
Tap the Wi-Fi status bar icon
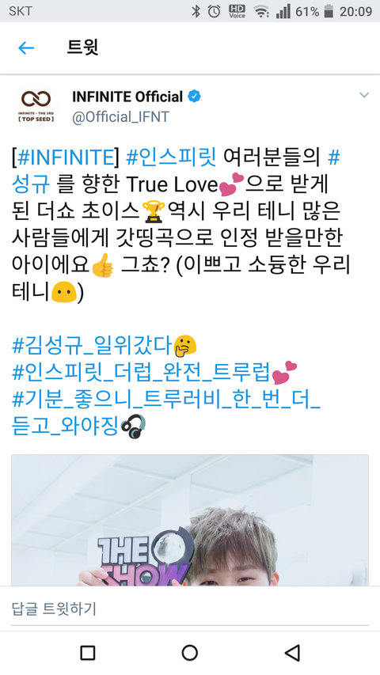click(261, 12)
